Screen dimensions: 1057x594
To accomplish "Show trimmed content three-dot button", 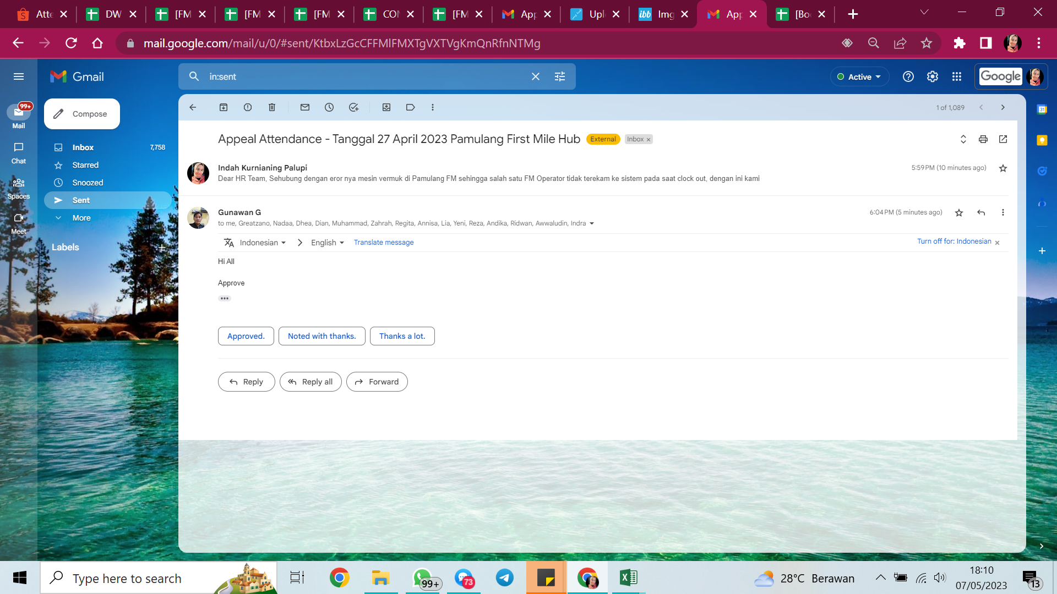I will coord(225,299).
